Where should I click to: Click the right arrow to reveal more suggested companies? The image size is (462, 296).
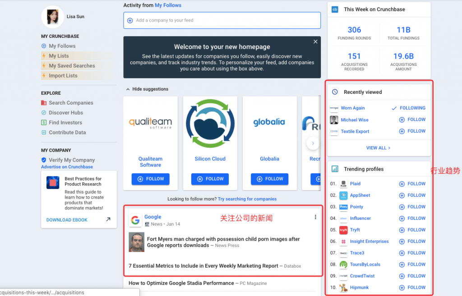point(312,143)
